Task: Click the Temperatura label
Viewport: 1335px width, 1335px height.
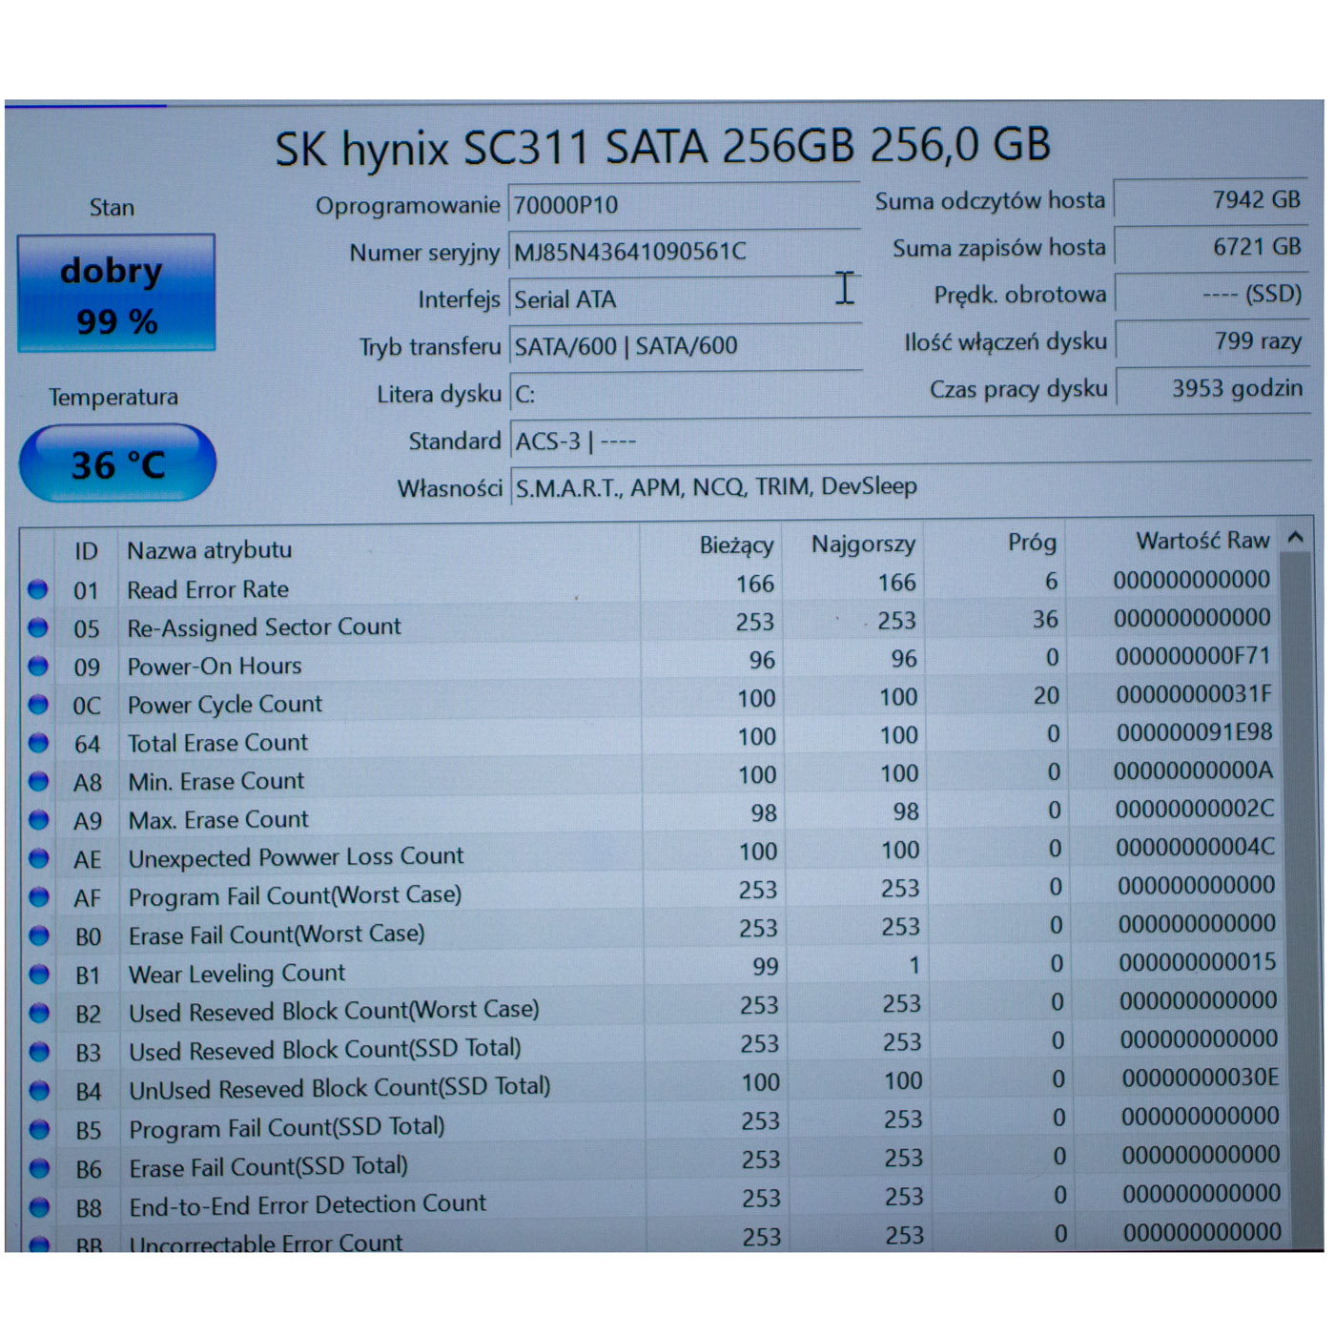Action: point(113,397)
